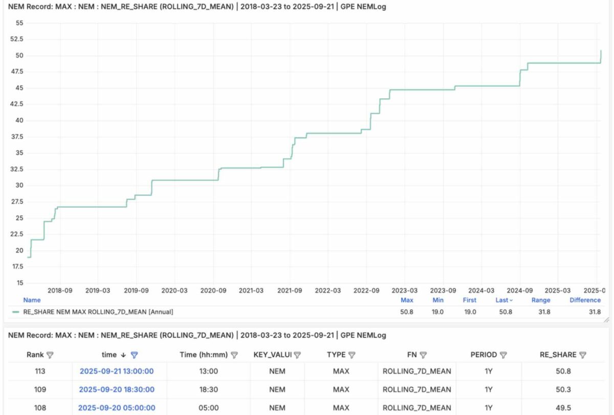Sort legend by Range header
614x415 pixels.
541,300
